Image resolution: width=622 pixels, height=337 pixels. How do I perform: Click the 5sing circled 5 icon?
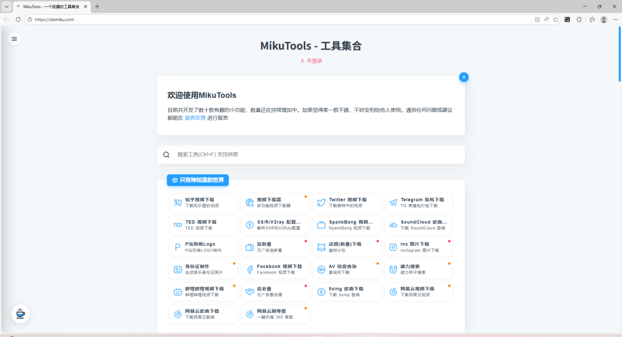click(x=322, y=292)
